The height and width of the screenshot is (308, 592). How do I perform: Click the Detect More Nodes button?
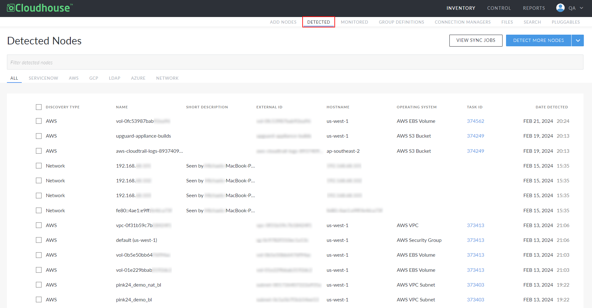click(x=538, y=40)
